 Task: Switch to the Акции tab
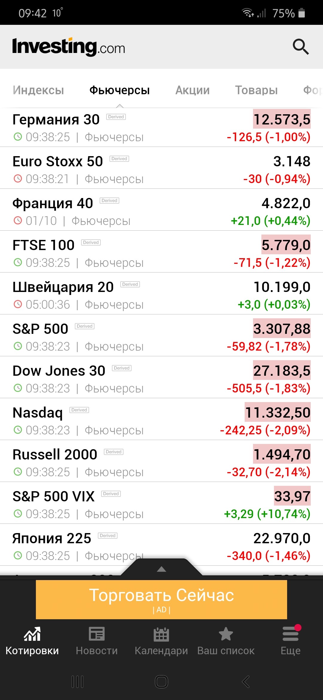193,90
